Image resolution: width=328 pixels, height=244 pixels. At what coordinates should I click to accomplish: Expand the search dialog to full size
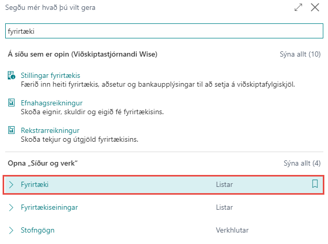click(298, 8)
